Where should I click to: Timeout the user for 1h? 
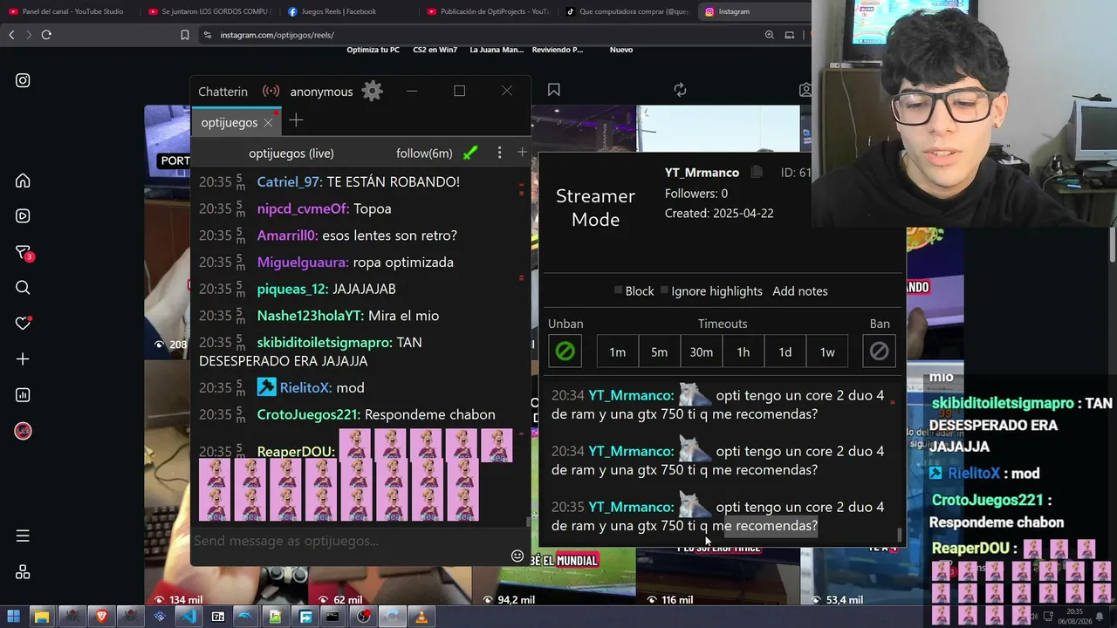point(744,352)
